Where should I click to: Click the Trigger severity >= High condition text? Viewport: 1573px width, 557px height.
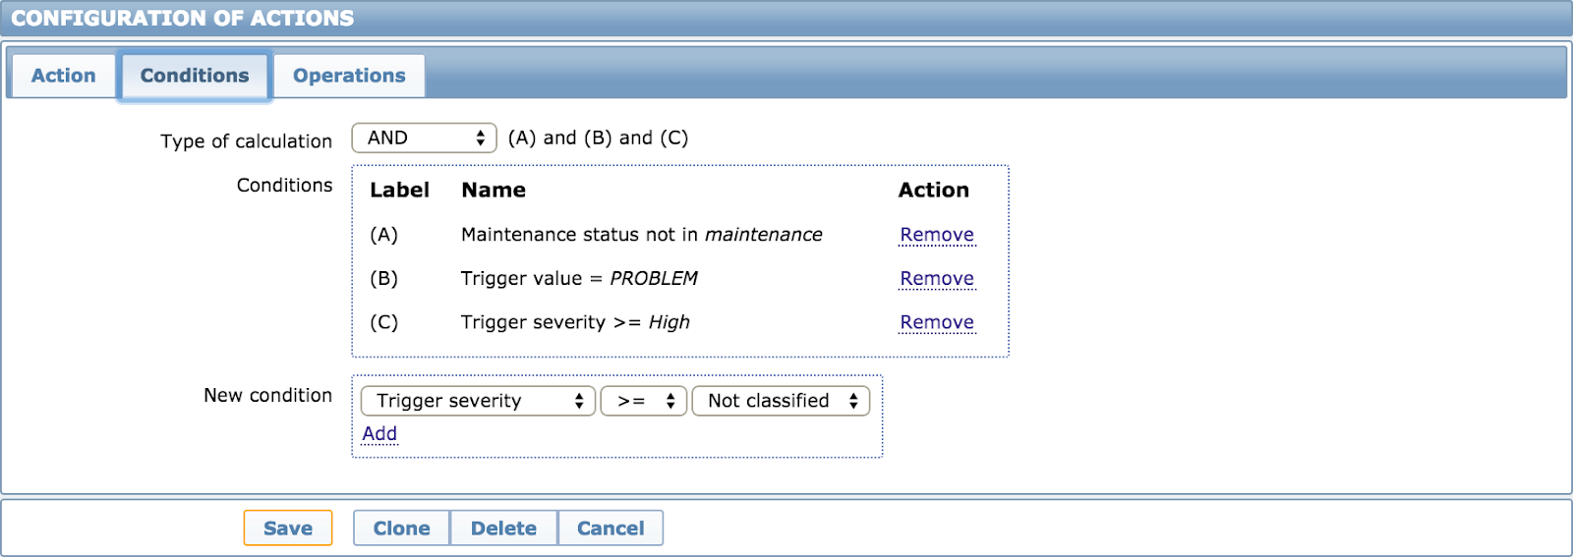(x=575, y=322)
